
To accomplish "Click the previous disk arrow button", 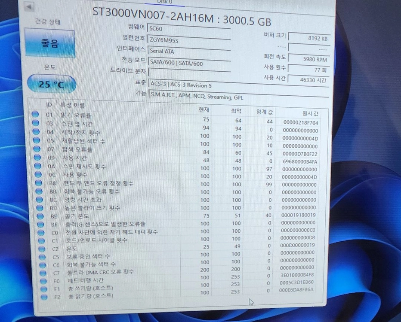I will (29, 6).
